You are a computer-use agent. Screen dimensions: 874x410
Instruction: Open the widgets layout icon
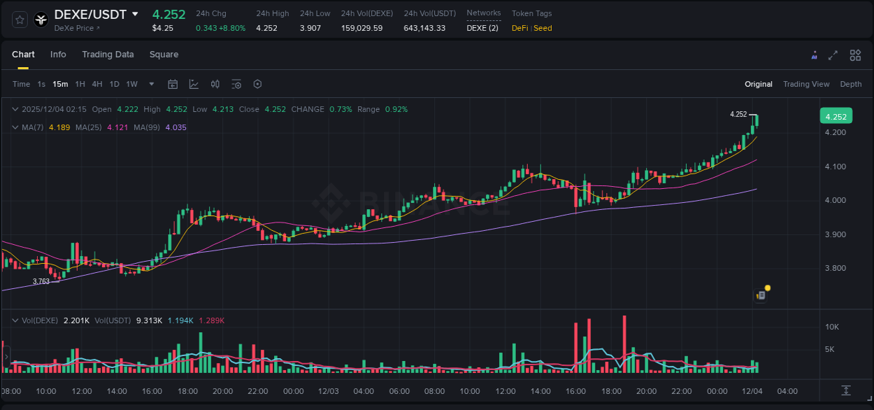(x=854, y=55)
